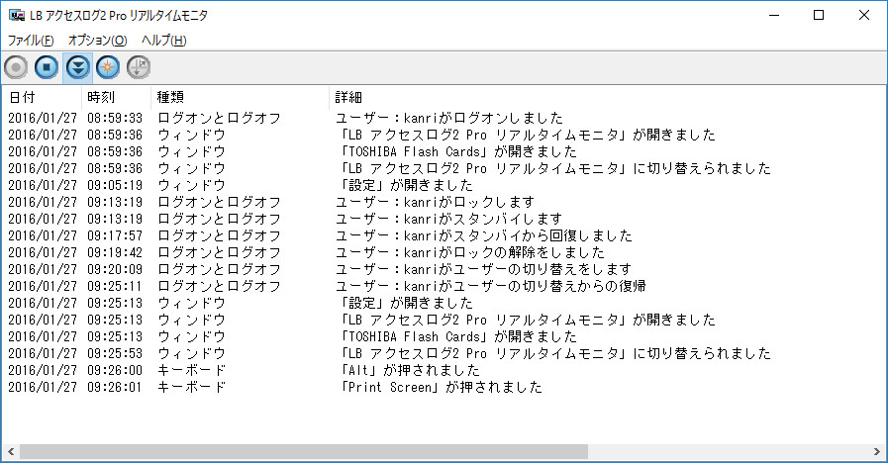Select the row 'kanriがロックの解除をしました'
The image size is (888, 463).
(444, 252)
